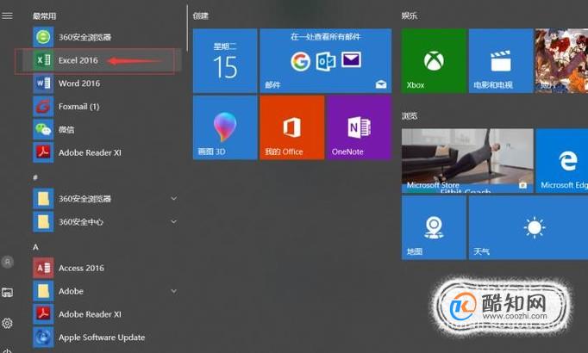Open the Microsoft Store Fitbit Coach thumbnail
The image size is (588, 353).
(x=467, y=161)
